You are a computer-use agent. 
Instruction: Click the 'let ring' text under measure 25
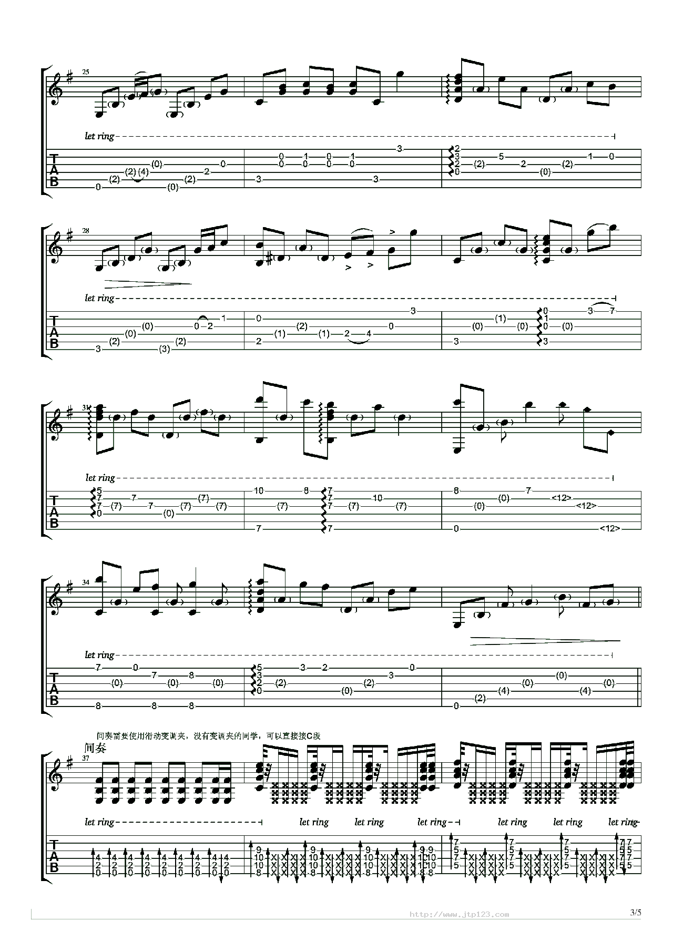pos(99,136)
